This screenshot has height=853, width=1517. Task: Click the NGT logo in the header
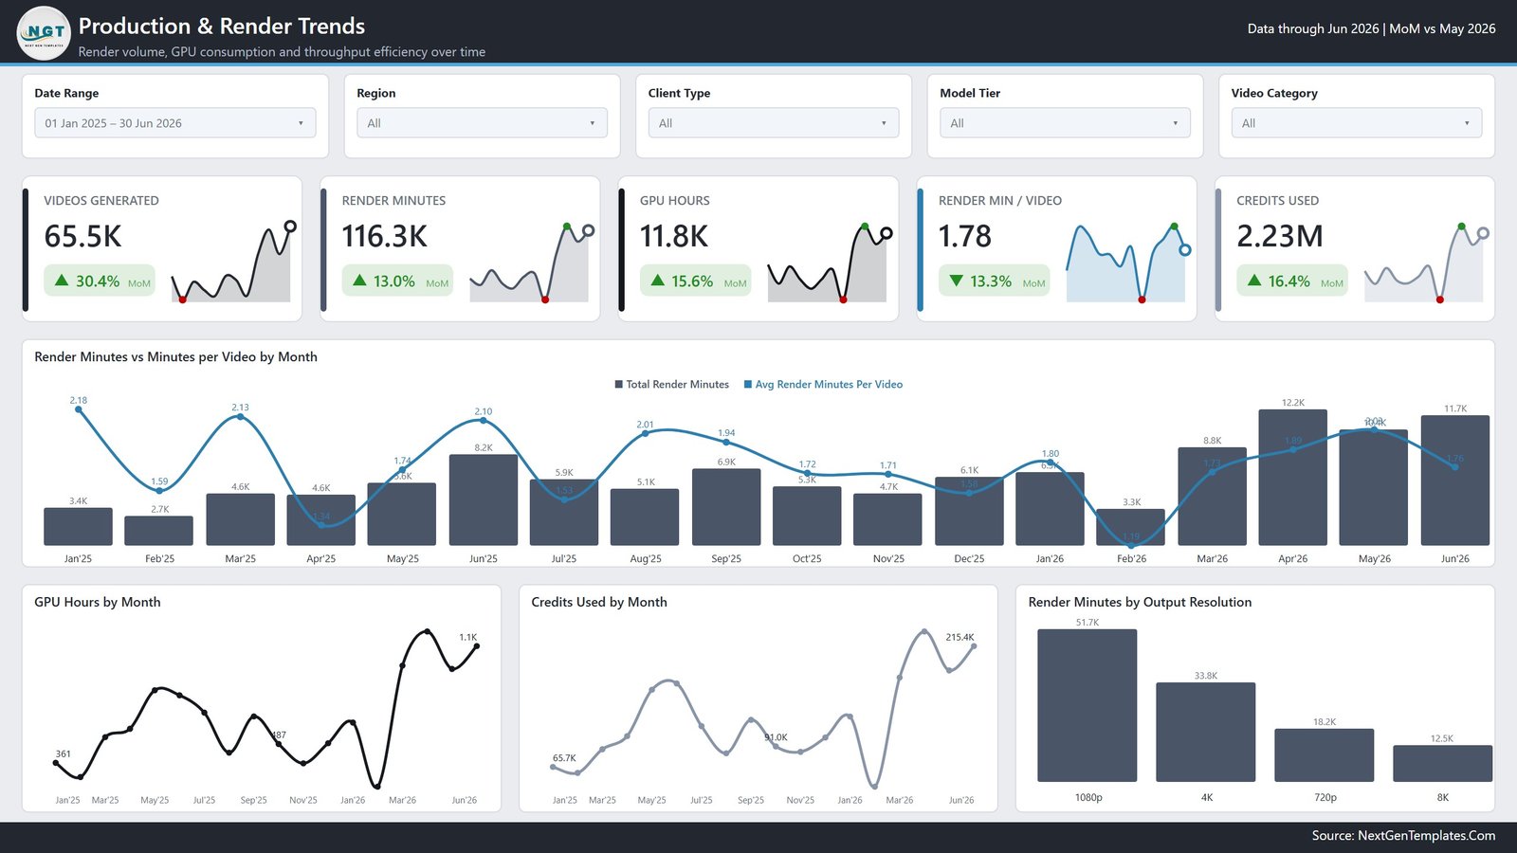click(44, 33)
